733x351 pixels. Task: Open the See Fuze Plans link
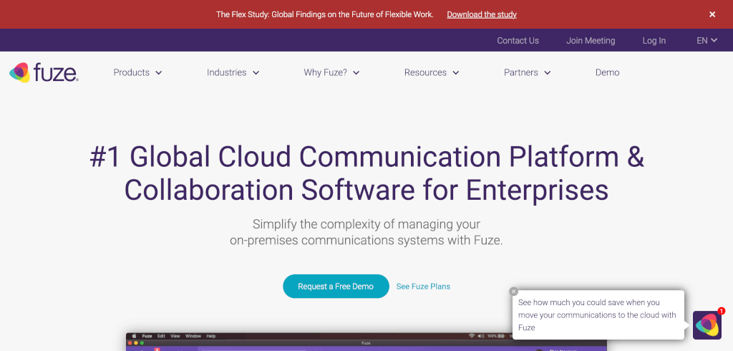tap(423, 287)
